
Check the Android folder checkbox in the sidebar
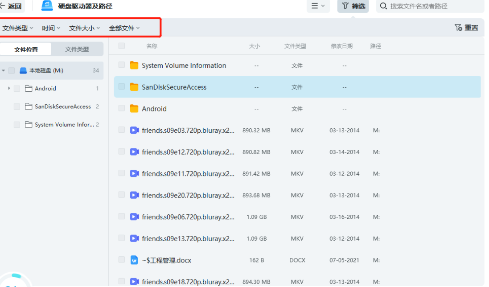pyautogui.click(x=16, y=88)
